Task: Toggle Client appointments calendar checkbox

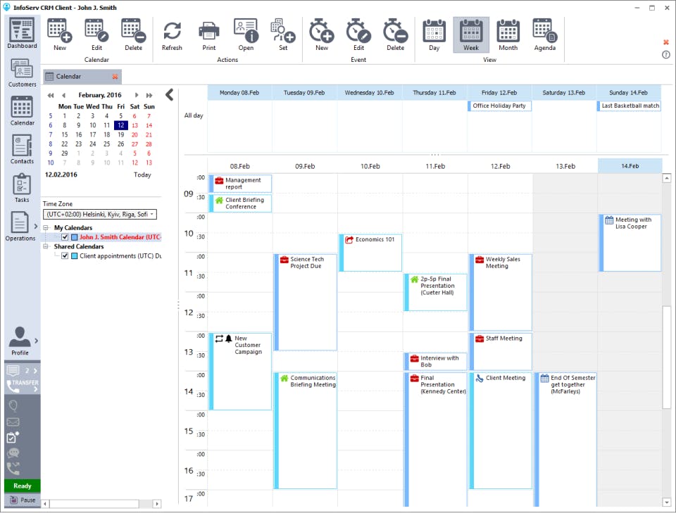Action: point(65,256)
